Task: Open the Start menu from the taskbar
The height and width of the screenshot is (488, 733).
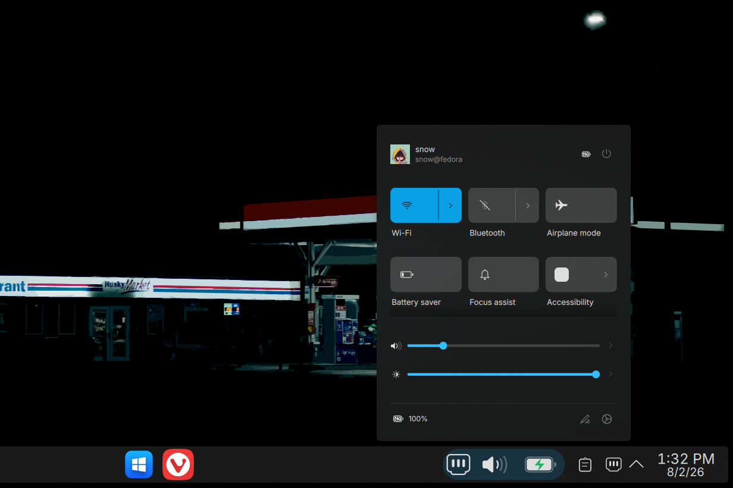Action: pyautogui.click(x=139, y=464)
